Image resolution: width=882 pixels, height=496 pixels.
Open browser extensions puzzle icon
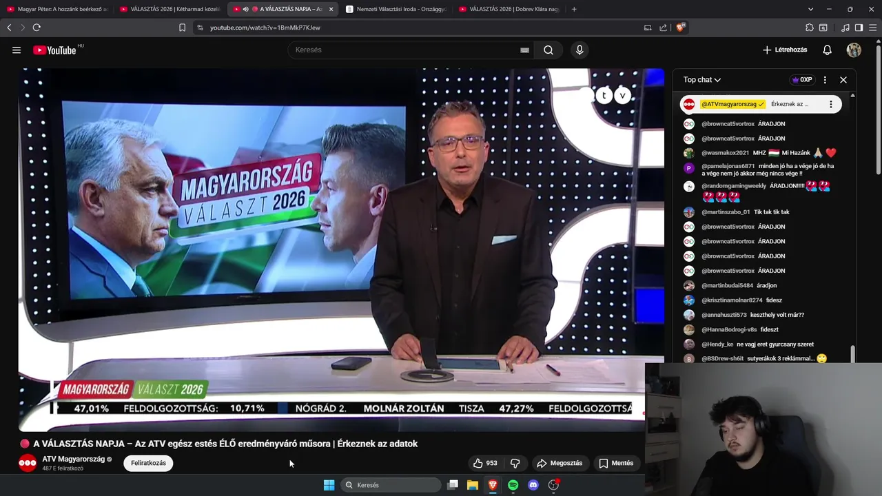(810, 28)
